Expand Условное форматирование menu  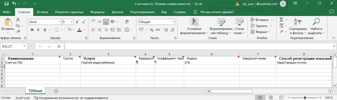(x=194, y=26)
